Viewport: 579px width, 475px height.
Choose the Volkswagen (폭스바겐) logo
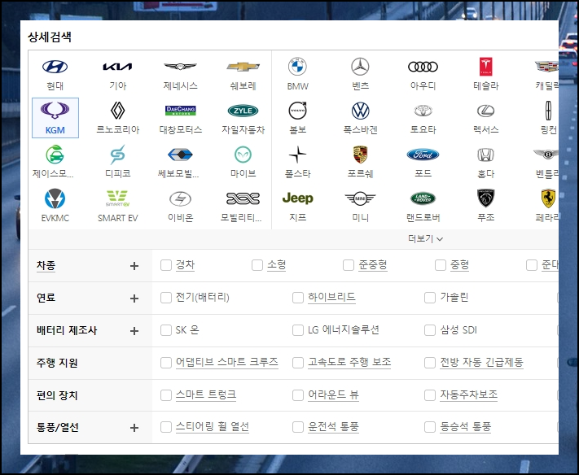361,111
